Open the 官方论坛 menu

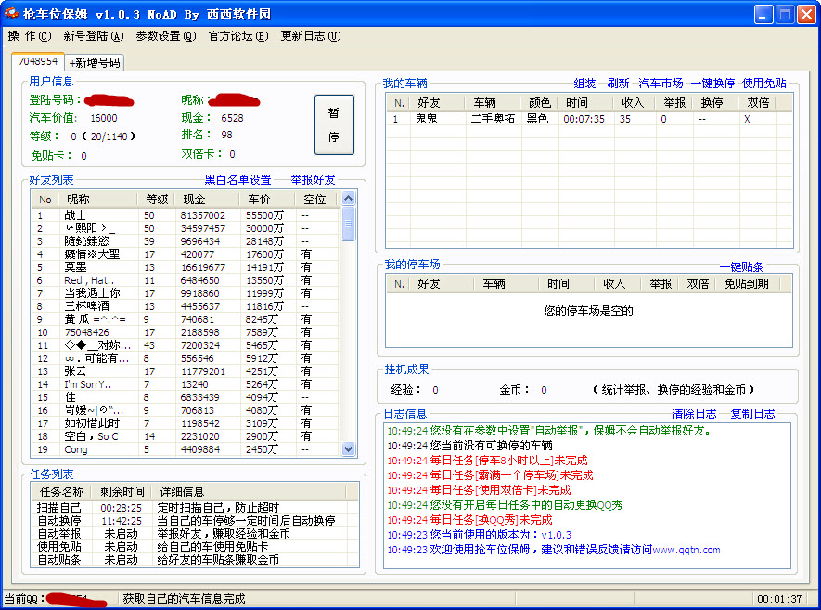click(x=237, y=36)
